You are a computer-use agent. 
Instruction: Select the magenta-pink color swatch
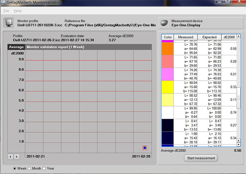168,74
